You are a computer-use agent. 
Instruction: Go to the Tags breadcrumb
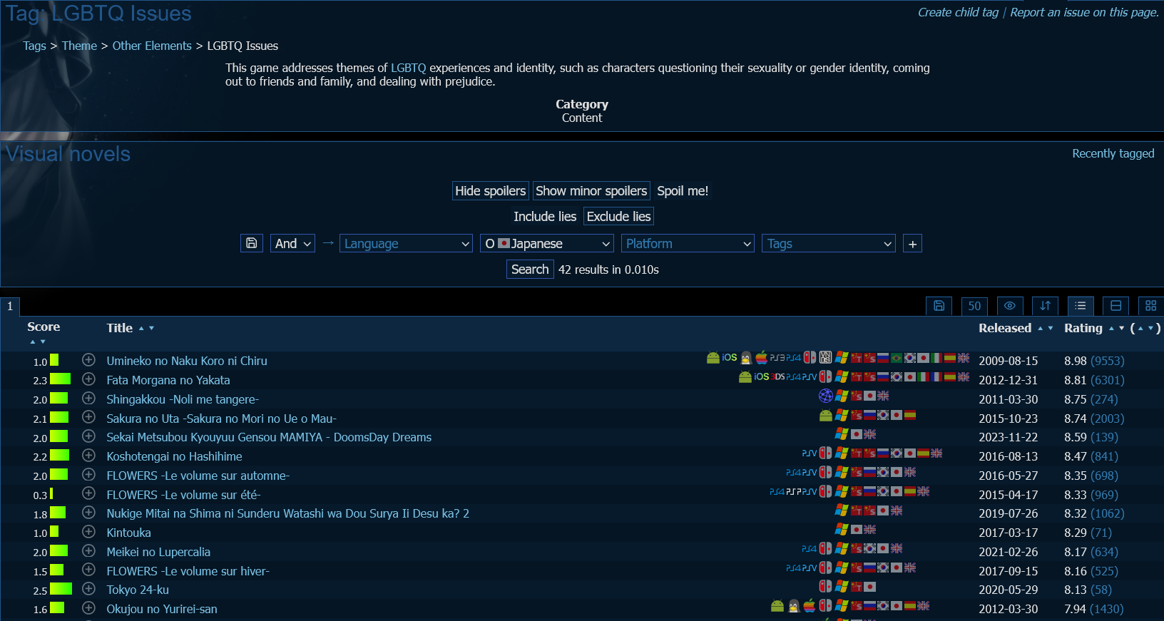click(x=34, y=46)
